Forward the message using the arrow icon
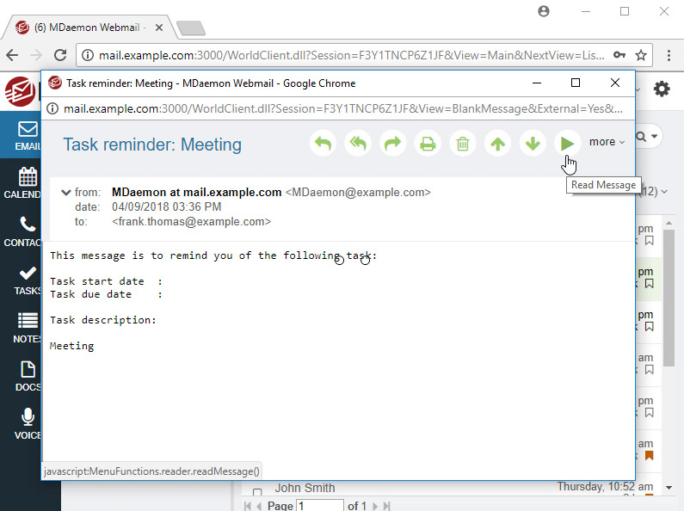This screenshot has height=511, width=684. tap(393, 143)
